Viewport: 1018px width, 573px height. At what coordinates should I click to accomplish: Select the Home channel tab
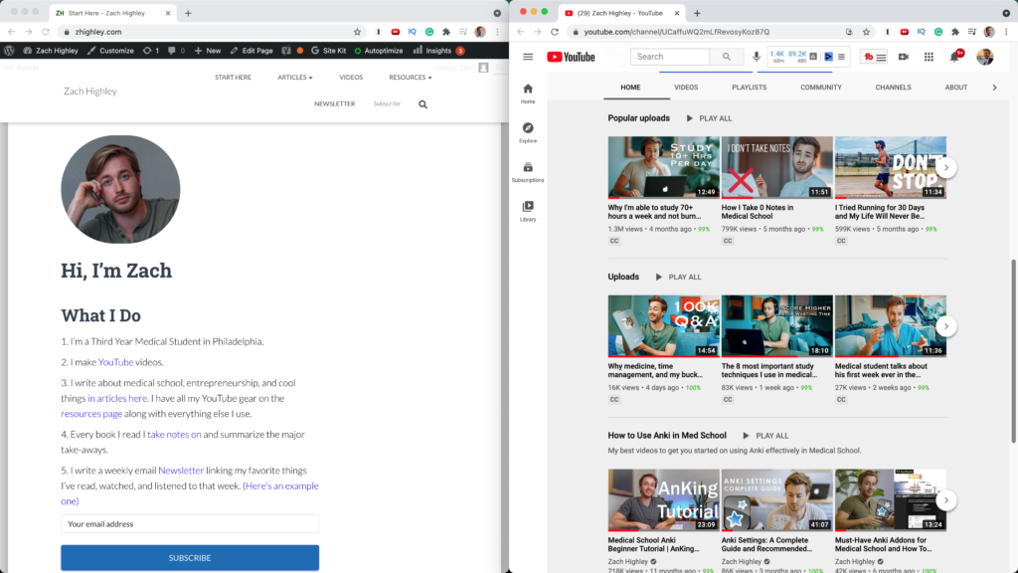click(630, 88)
